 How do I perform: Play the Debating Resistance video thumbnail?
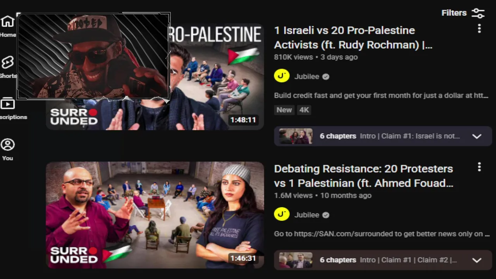pyautogui.click(x=155, y=215)
